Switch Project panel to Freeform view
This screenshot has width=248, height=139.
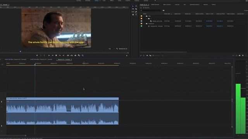tap(150, 56)
